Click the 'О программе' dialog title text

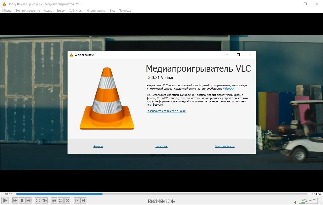click(84, 55)
